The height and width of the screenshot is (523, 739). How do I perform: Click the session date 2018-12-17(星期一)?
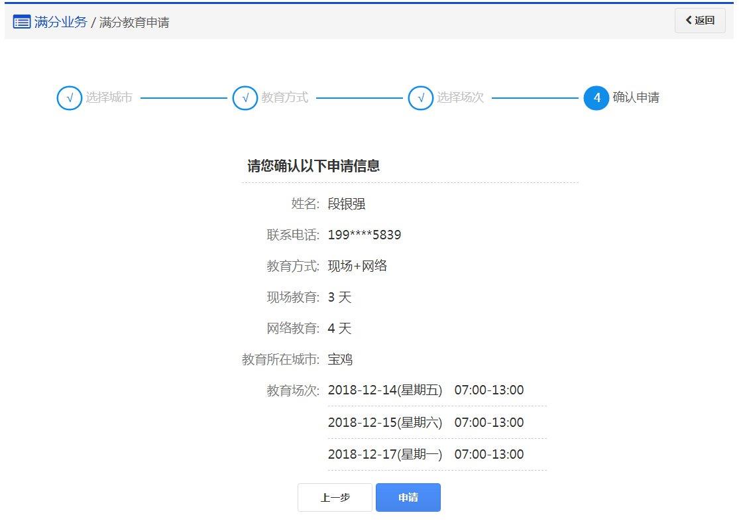tap(385, 455)
